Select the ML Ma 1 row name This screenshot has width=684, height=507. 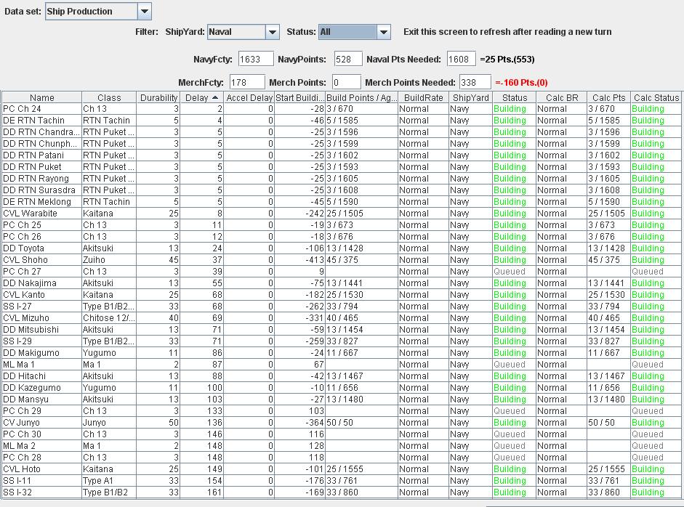click(x=18, y=365)
